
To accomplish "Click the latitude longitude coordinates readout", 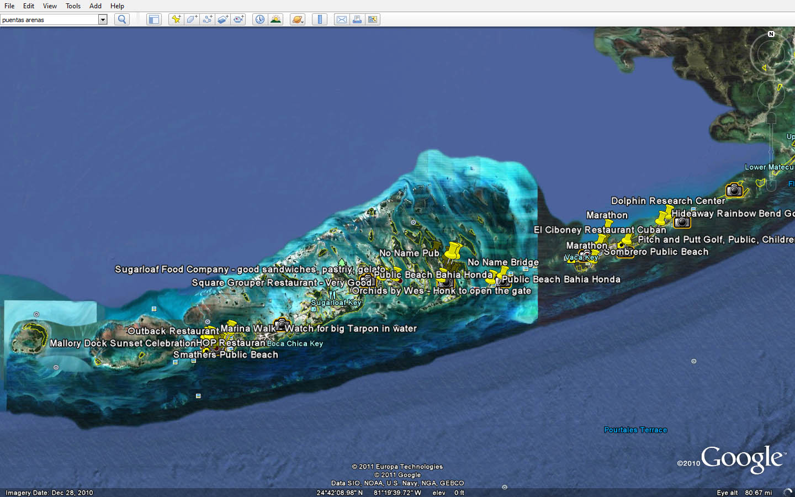I will tap(369, 493).
